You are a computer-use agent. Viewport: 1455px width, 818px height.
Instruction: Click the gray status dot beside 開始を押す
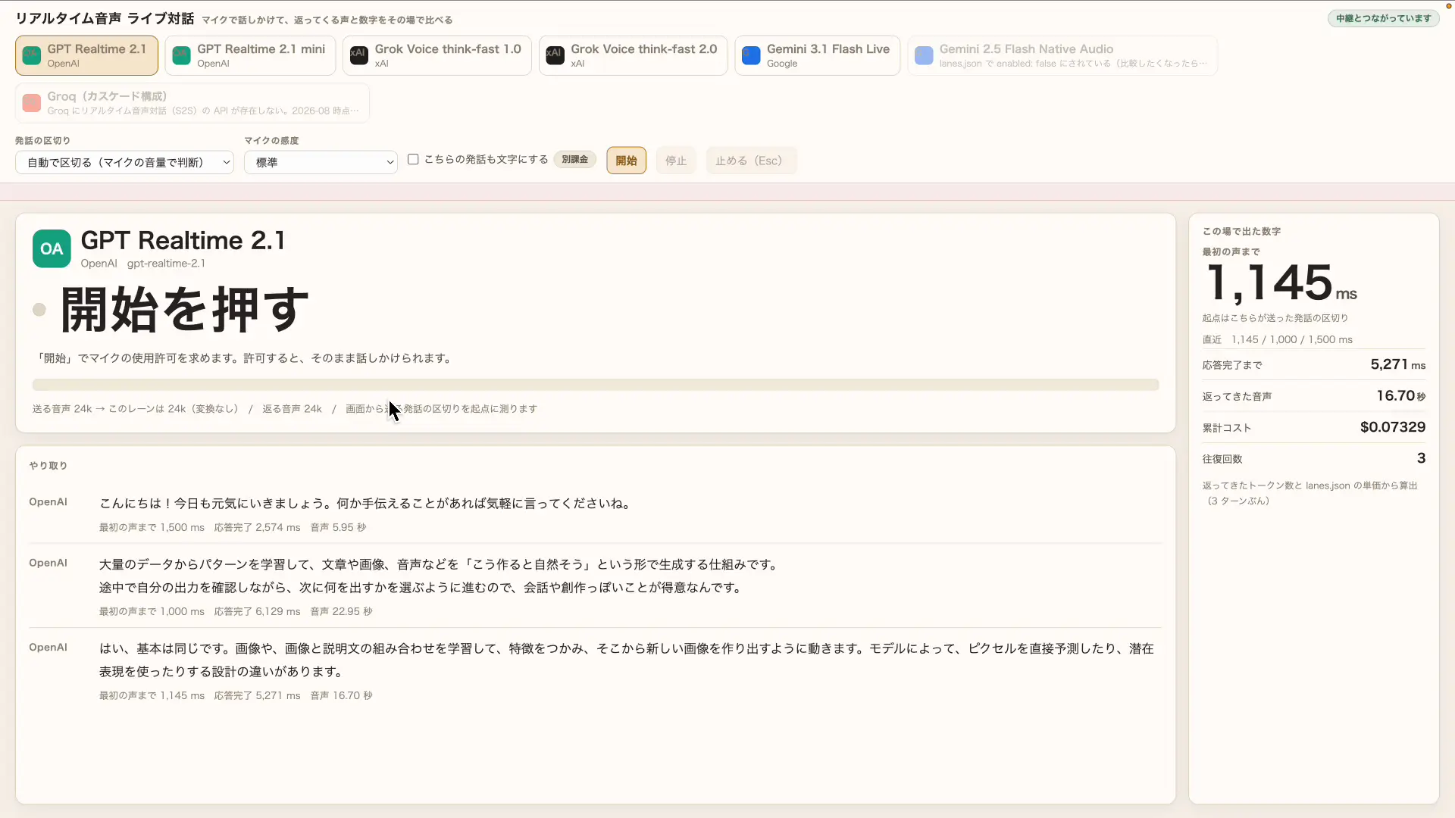(39, 309)
